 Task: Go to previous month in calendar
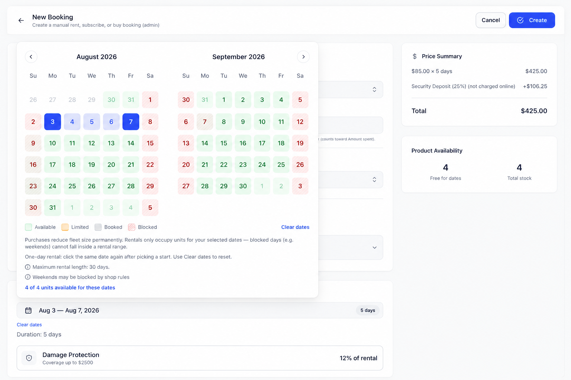point(31,57)
